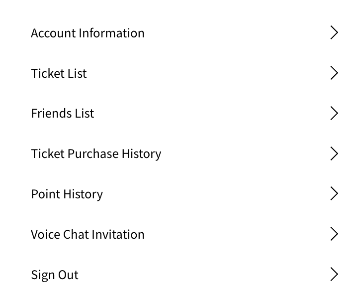Click the Ticket Purchase History arrow icon
The height and width of the screenshot is (304, 361).
click(334, 153)
